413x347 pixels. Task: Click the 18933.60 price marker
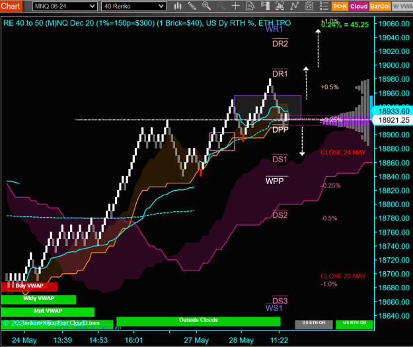click(x=393, y=111)
